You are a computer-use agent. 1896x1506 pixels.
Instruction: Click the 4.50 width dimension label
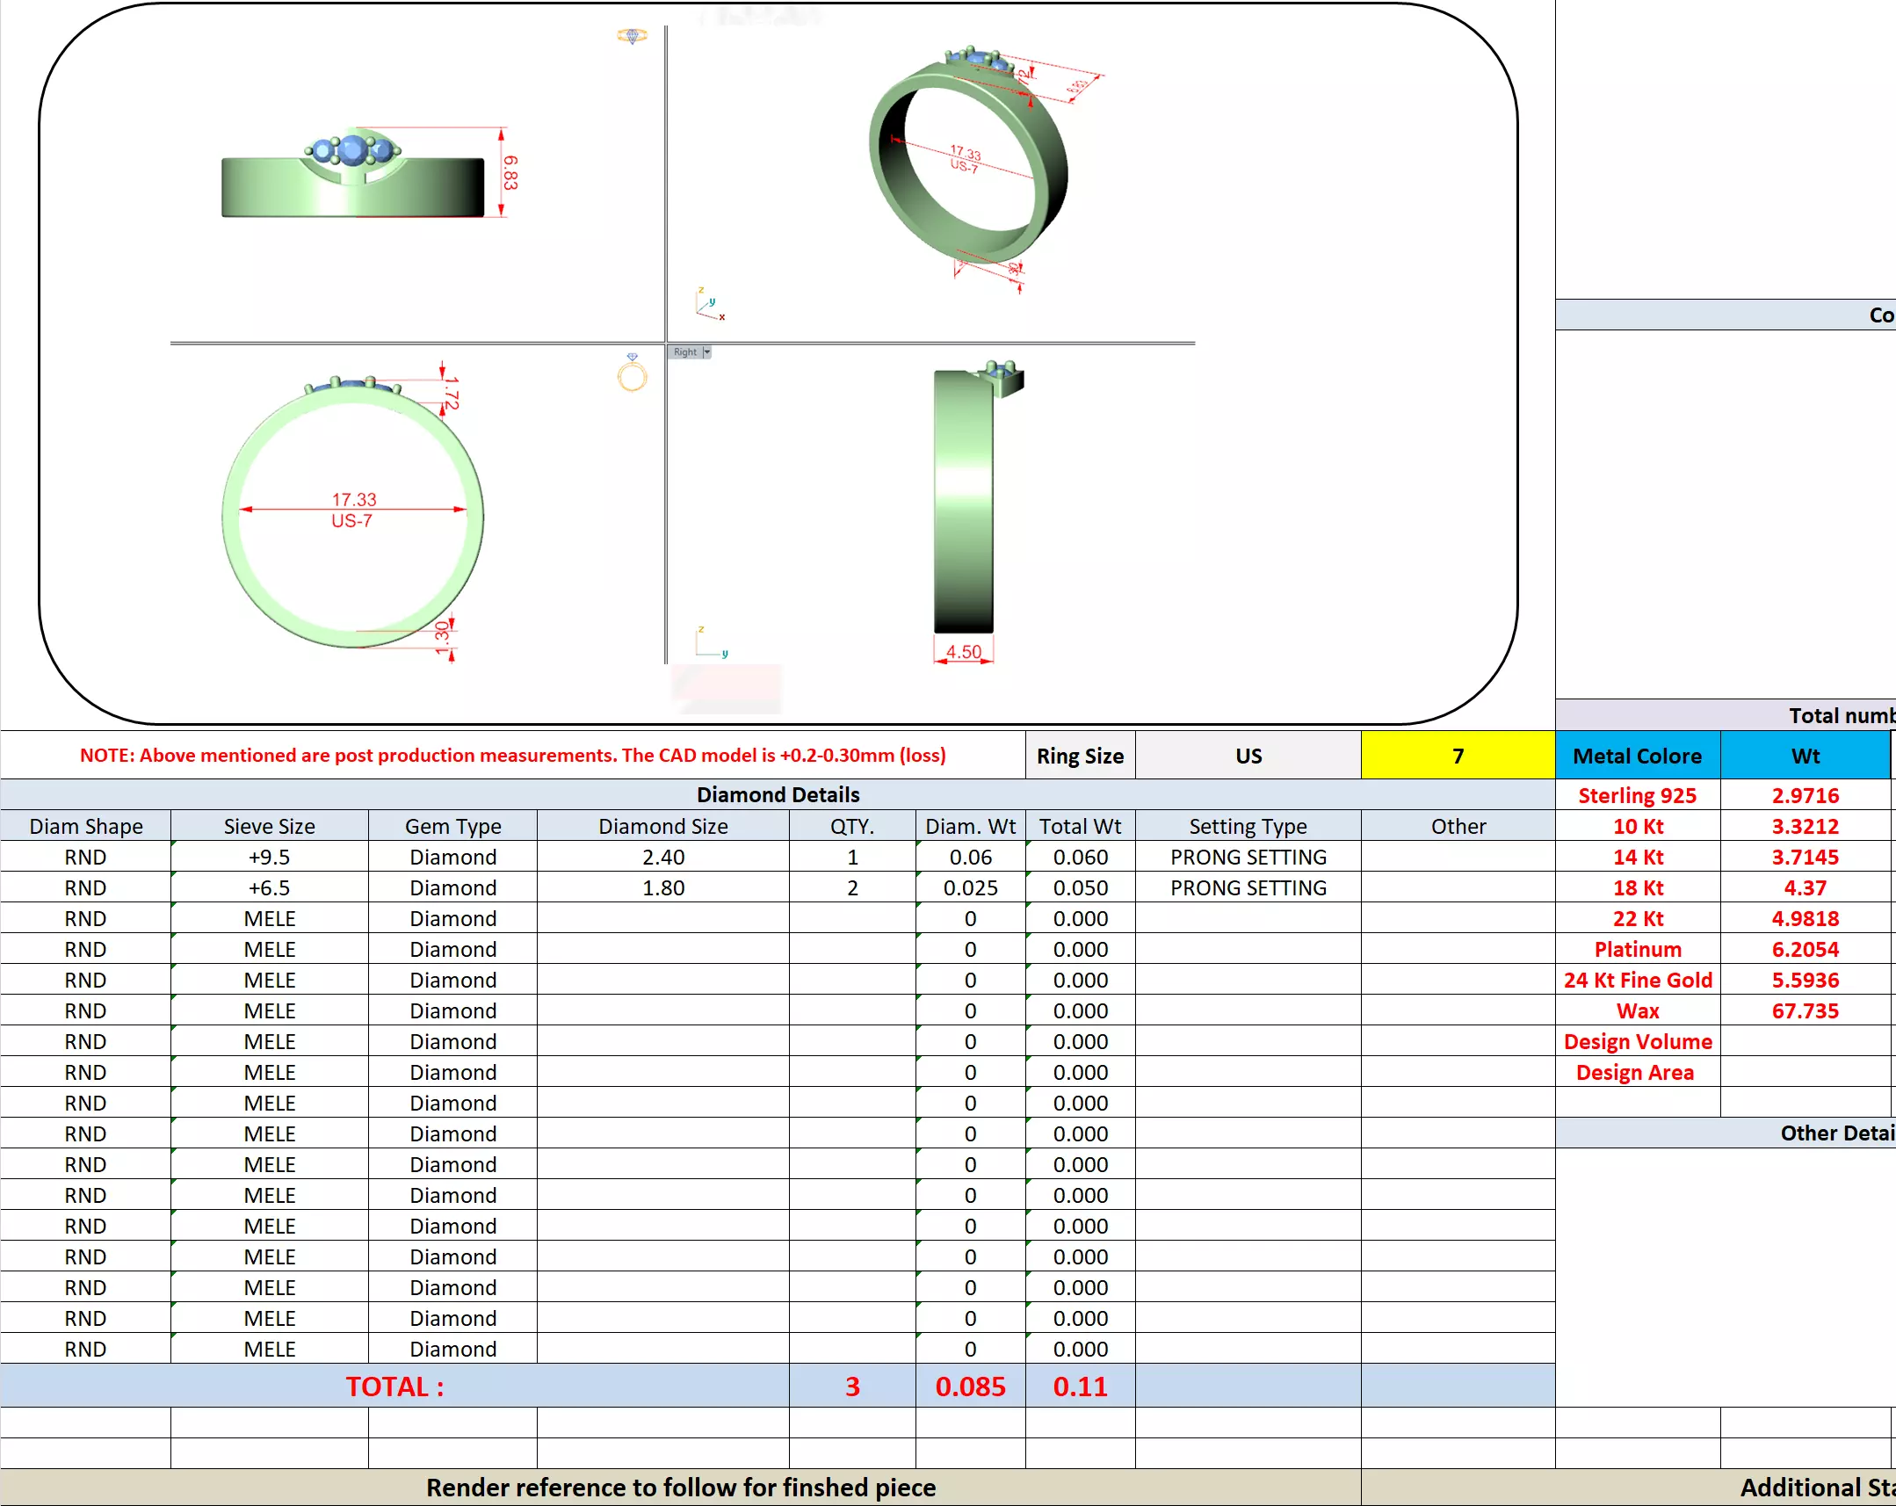point(963,652)
